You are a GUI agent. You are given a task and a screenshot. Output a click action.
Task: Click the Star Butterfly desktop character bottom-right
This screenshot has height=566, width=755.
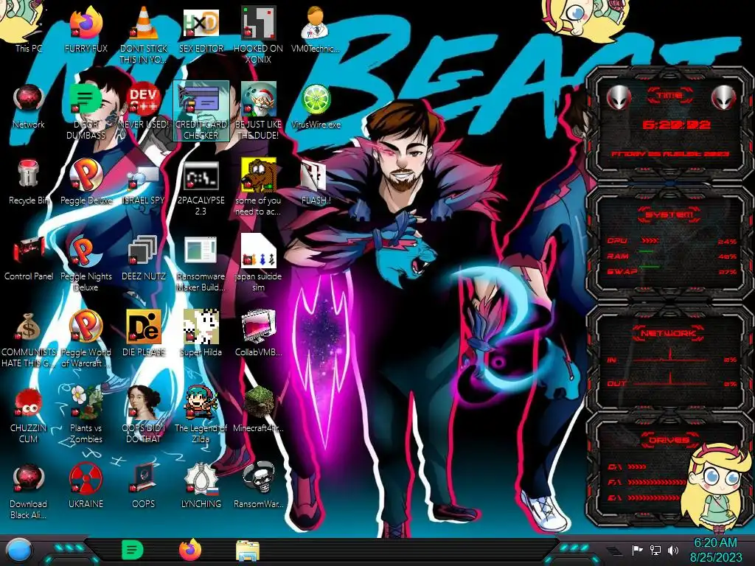[x=715, y=487]
